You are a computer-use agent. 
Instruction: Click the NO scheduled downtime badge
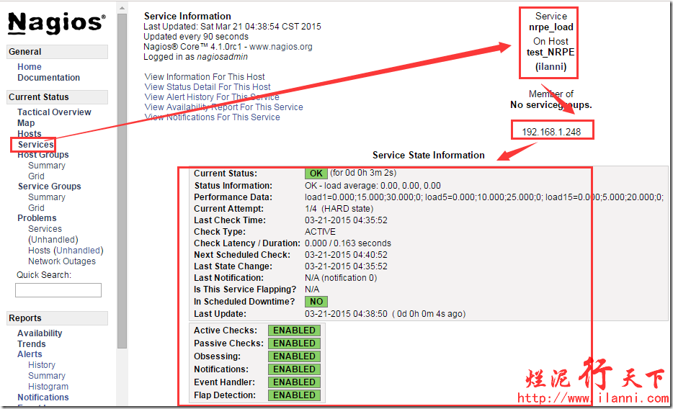pyautogui.click(x=316, y=302)
